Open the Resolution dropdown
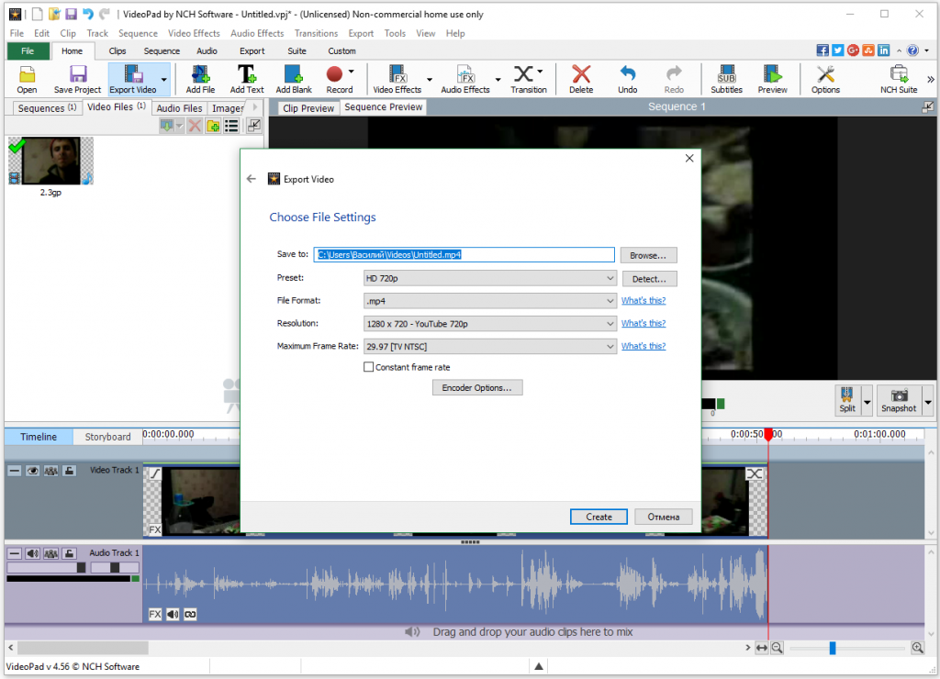940x679 pixels. [490, 324]
